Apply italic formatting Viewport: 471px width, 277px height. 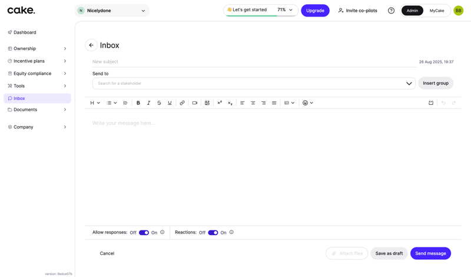tap(148, 103)
